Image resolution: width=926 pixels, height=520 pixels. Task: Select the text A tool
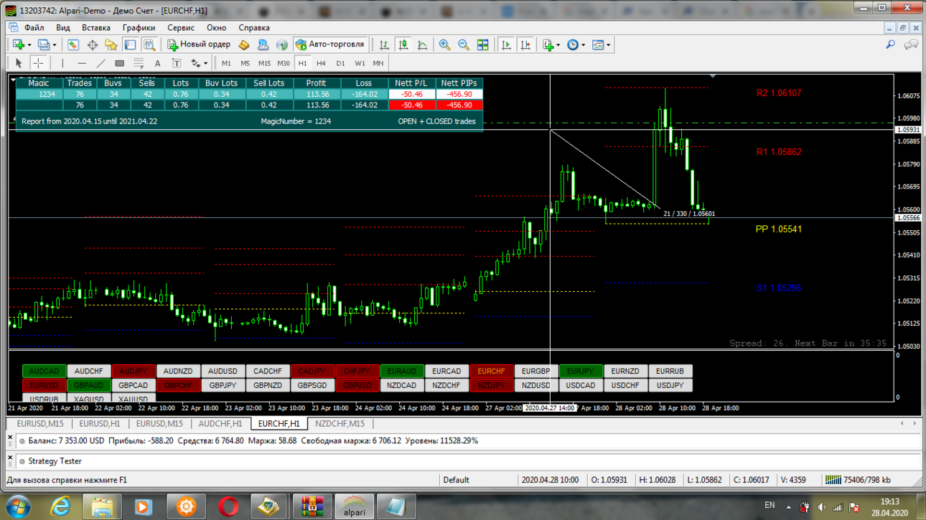pyautogui.click(x=158, y=63)
